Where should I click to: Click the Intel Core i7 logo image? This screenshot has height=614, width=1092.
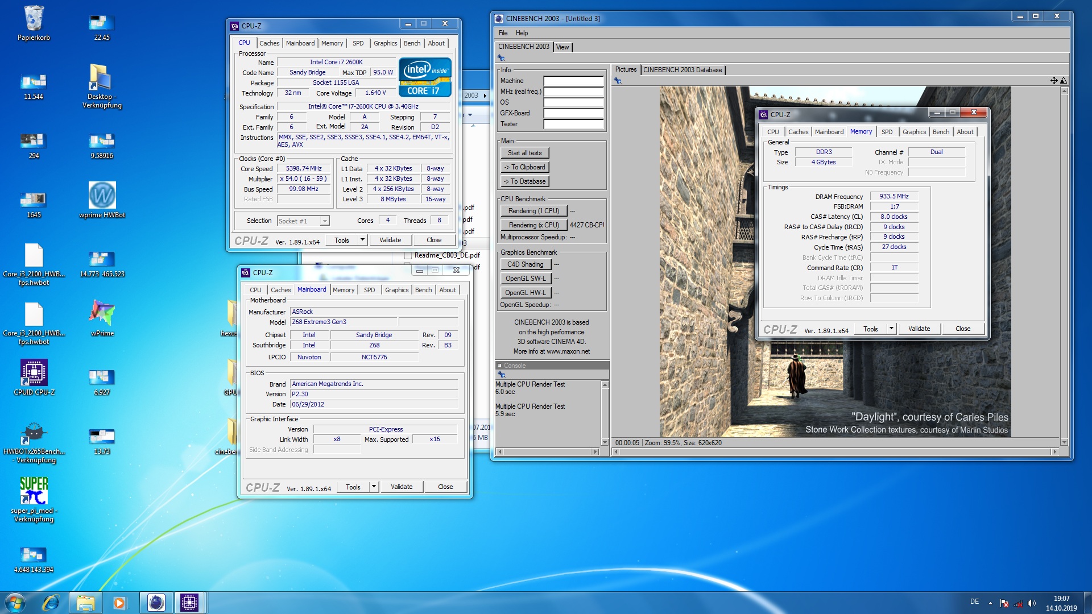[x=425, y=77]
